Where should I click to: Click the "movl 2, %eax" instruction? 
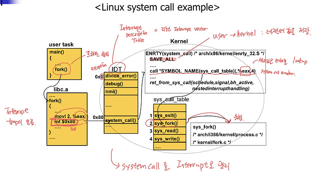[70, 116]
